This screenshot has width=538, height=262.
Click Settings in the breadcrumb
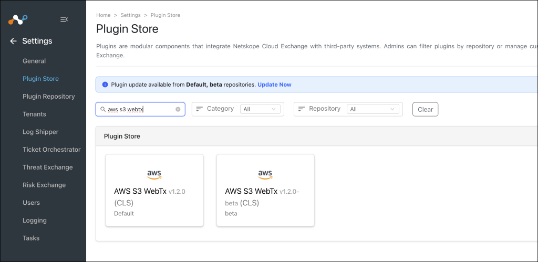point(130,15)
